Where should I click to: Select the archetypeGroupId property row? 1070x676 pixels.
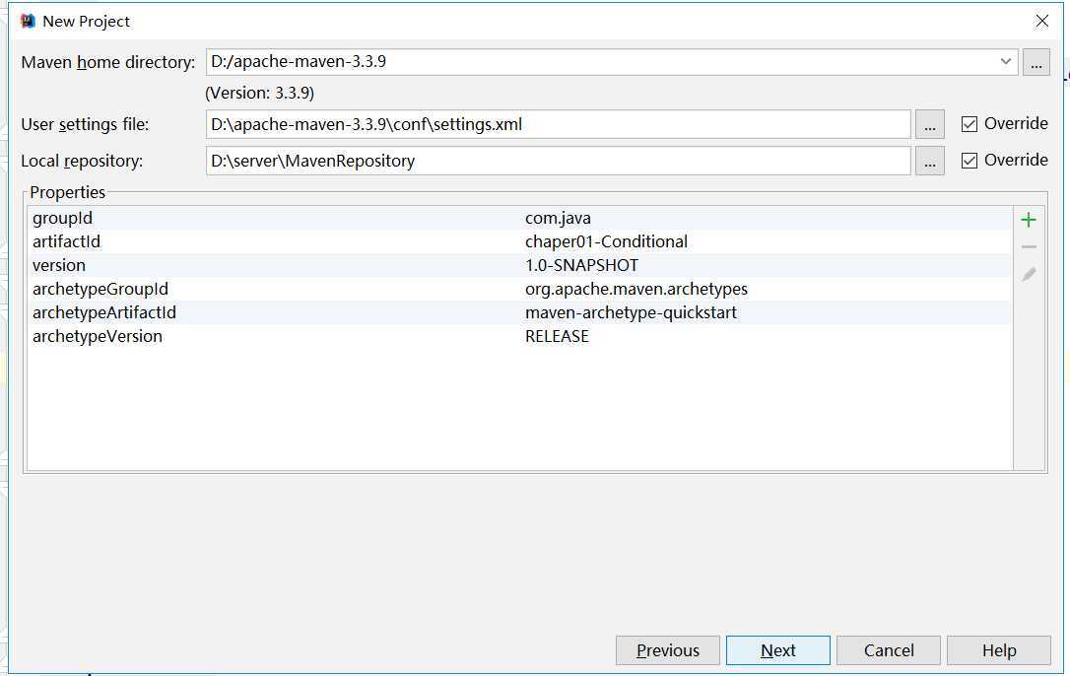click(x=518, y=289)
